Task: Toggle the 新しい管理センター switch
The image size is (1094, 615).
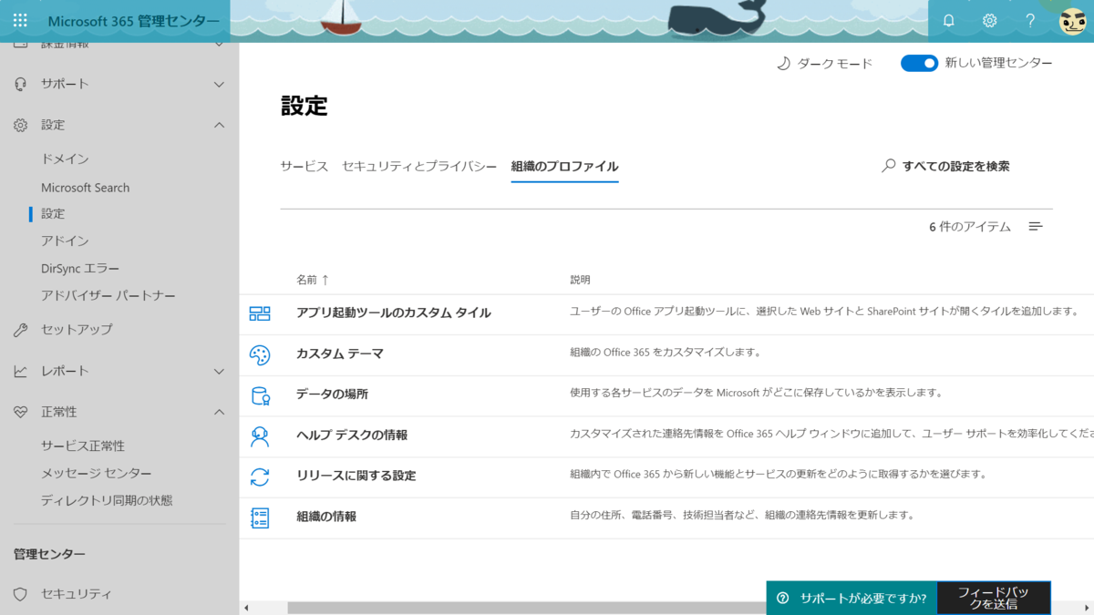Action: click(919, 64)
